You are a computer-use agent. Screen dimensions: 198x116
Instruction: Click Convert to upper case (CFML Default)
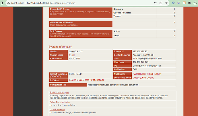tap(86, 80)
